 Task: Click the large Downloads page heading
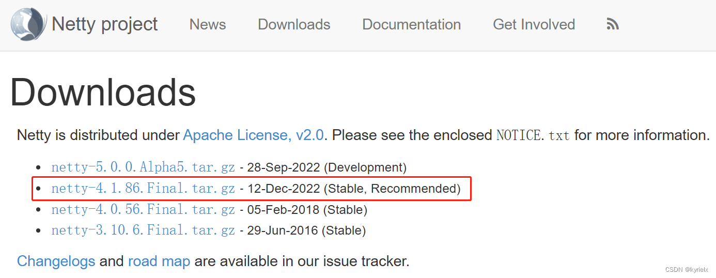pyautogui.click(x=103, y=93)
